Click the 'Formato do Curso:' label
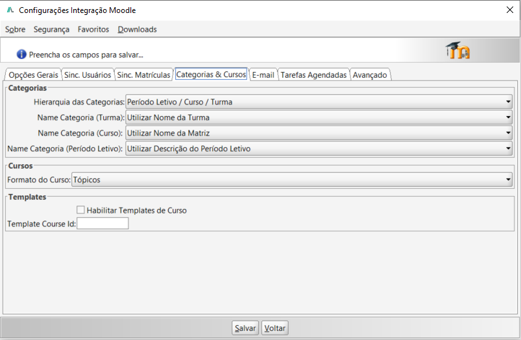Viewport: 521px width, 340px height. (x=39, y=180)
